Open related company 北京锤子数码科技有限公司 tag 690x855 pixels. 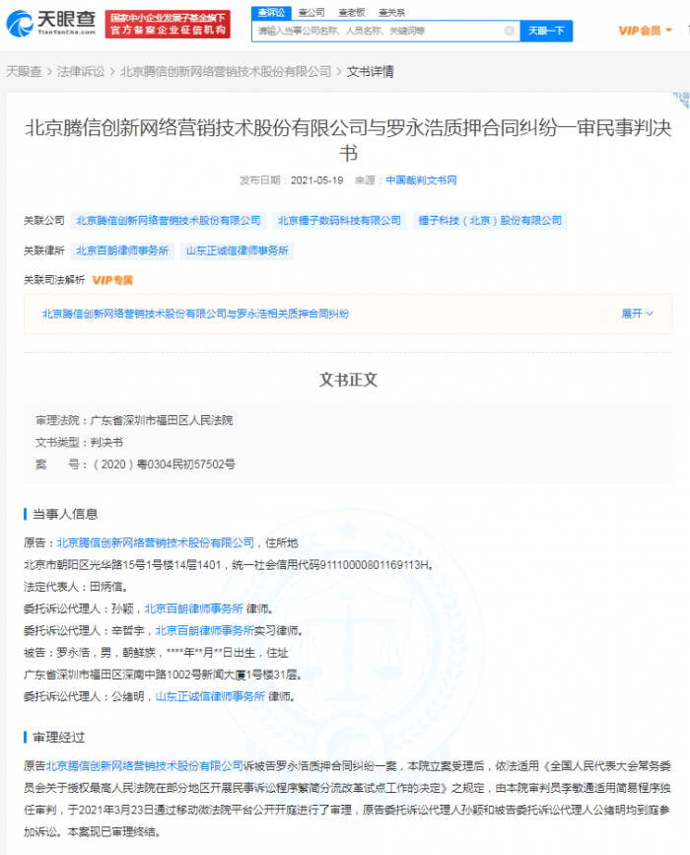(x=339, y=221)
